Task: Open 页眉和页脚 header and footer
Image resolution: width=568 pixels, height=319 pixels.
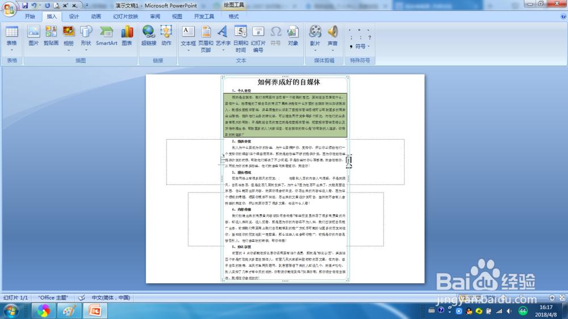Action: point(206,39)
